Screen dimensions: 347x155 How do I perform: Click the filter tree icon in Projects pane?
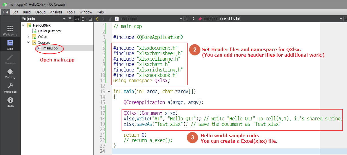tap(70, 19)
